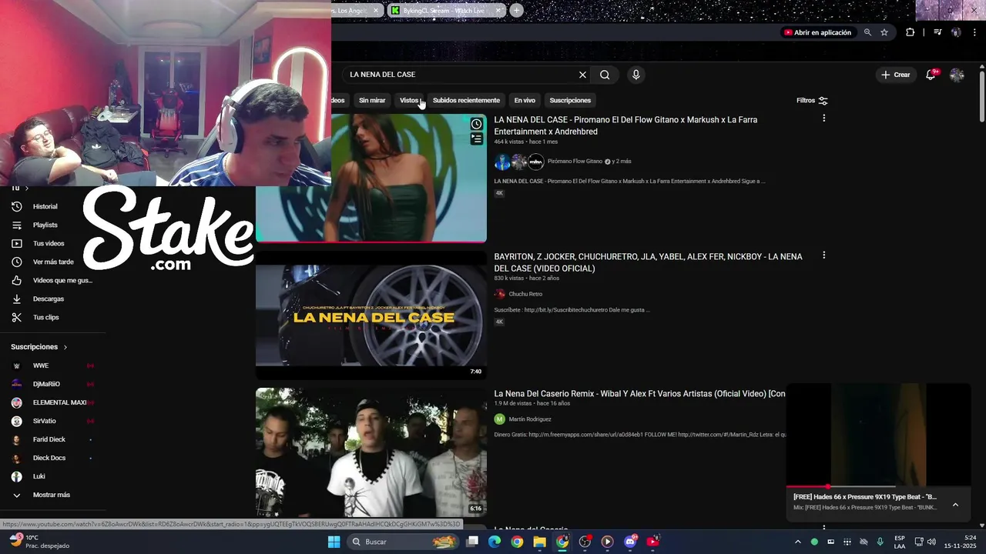Image resolution: width=986 pixels, height=554 pixels.
Task: Click the Crear button
Action: click(896, 75)
